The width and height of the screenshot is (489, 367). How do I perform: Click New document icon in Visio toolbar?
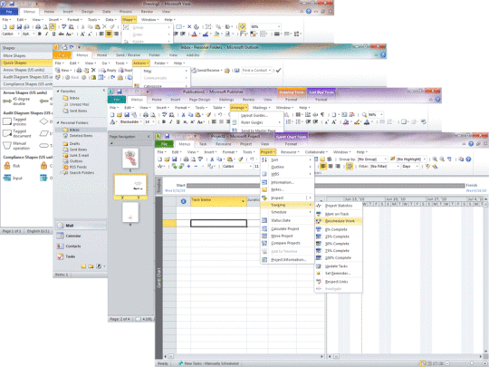5,27
